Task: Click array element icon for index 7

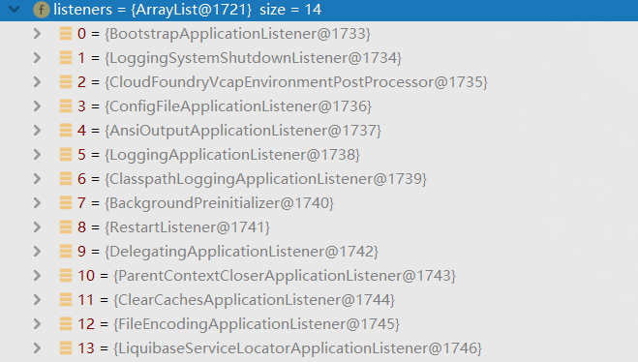Action: click(66, 203)
